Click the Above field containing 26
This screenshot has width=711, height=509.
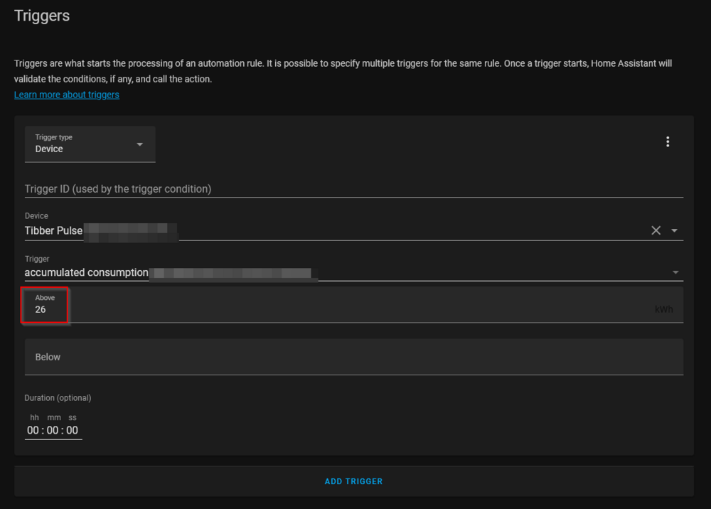[x=284, y=309]
